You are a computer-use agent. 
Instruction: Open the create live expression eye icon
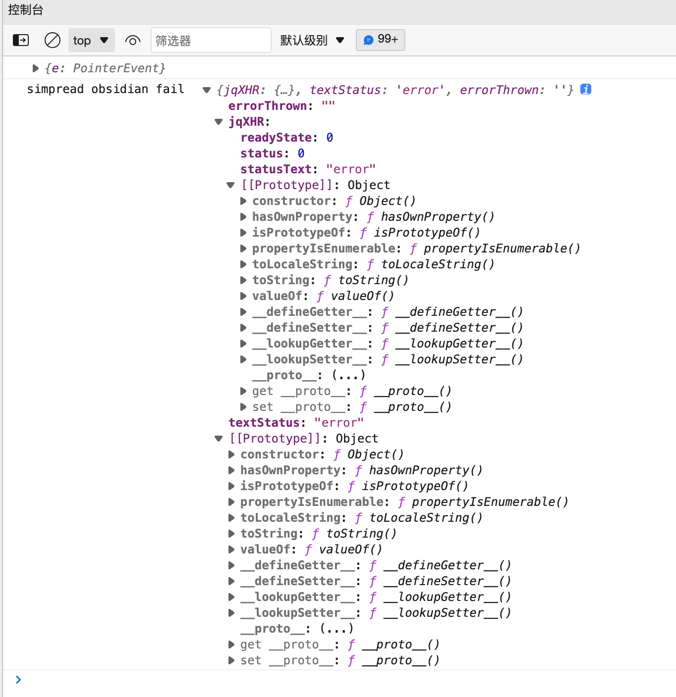click(132, 40)
